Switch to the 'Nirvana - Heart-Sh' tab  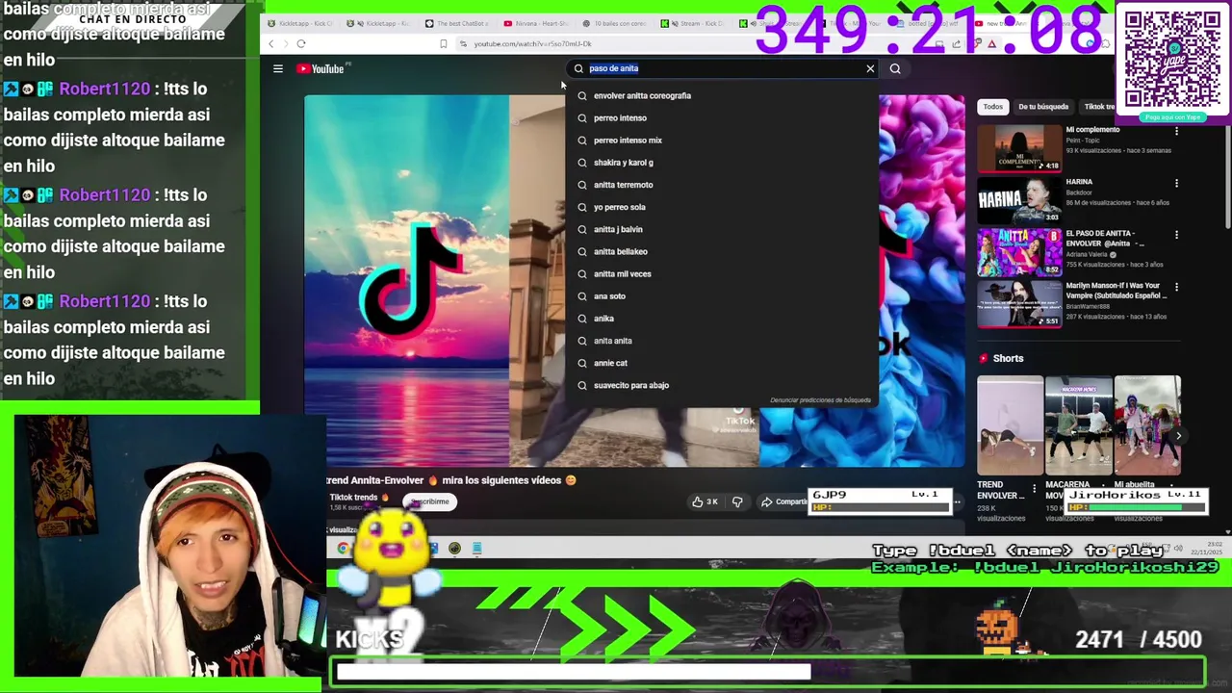coord(537,23)
